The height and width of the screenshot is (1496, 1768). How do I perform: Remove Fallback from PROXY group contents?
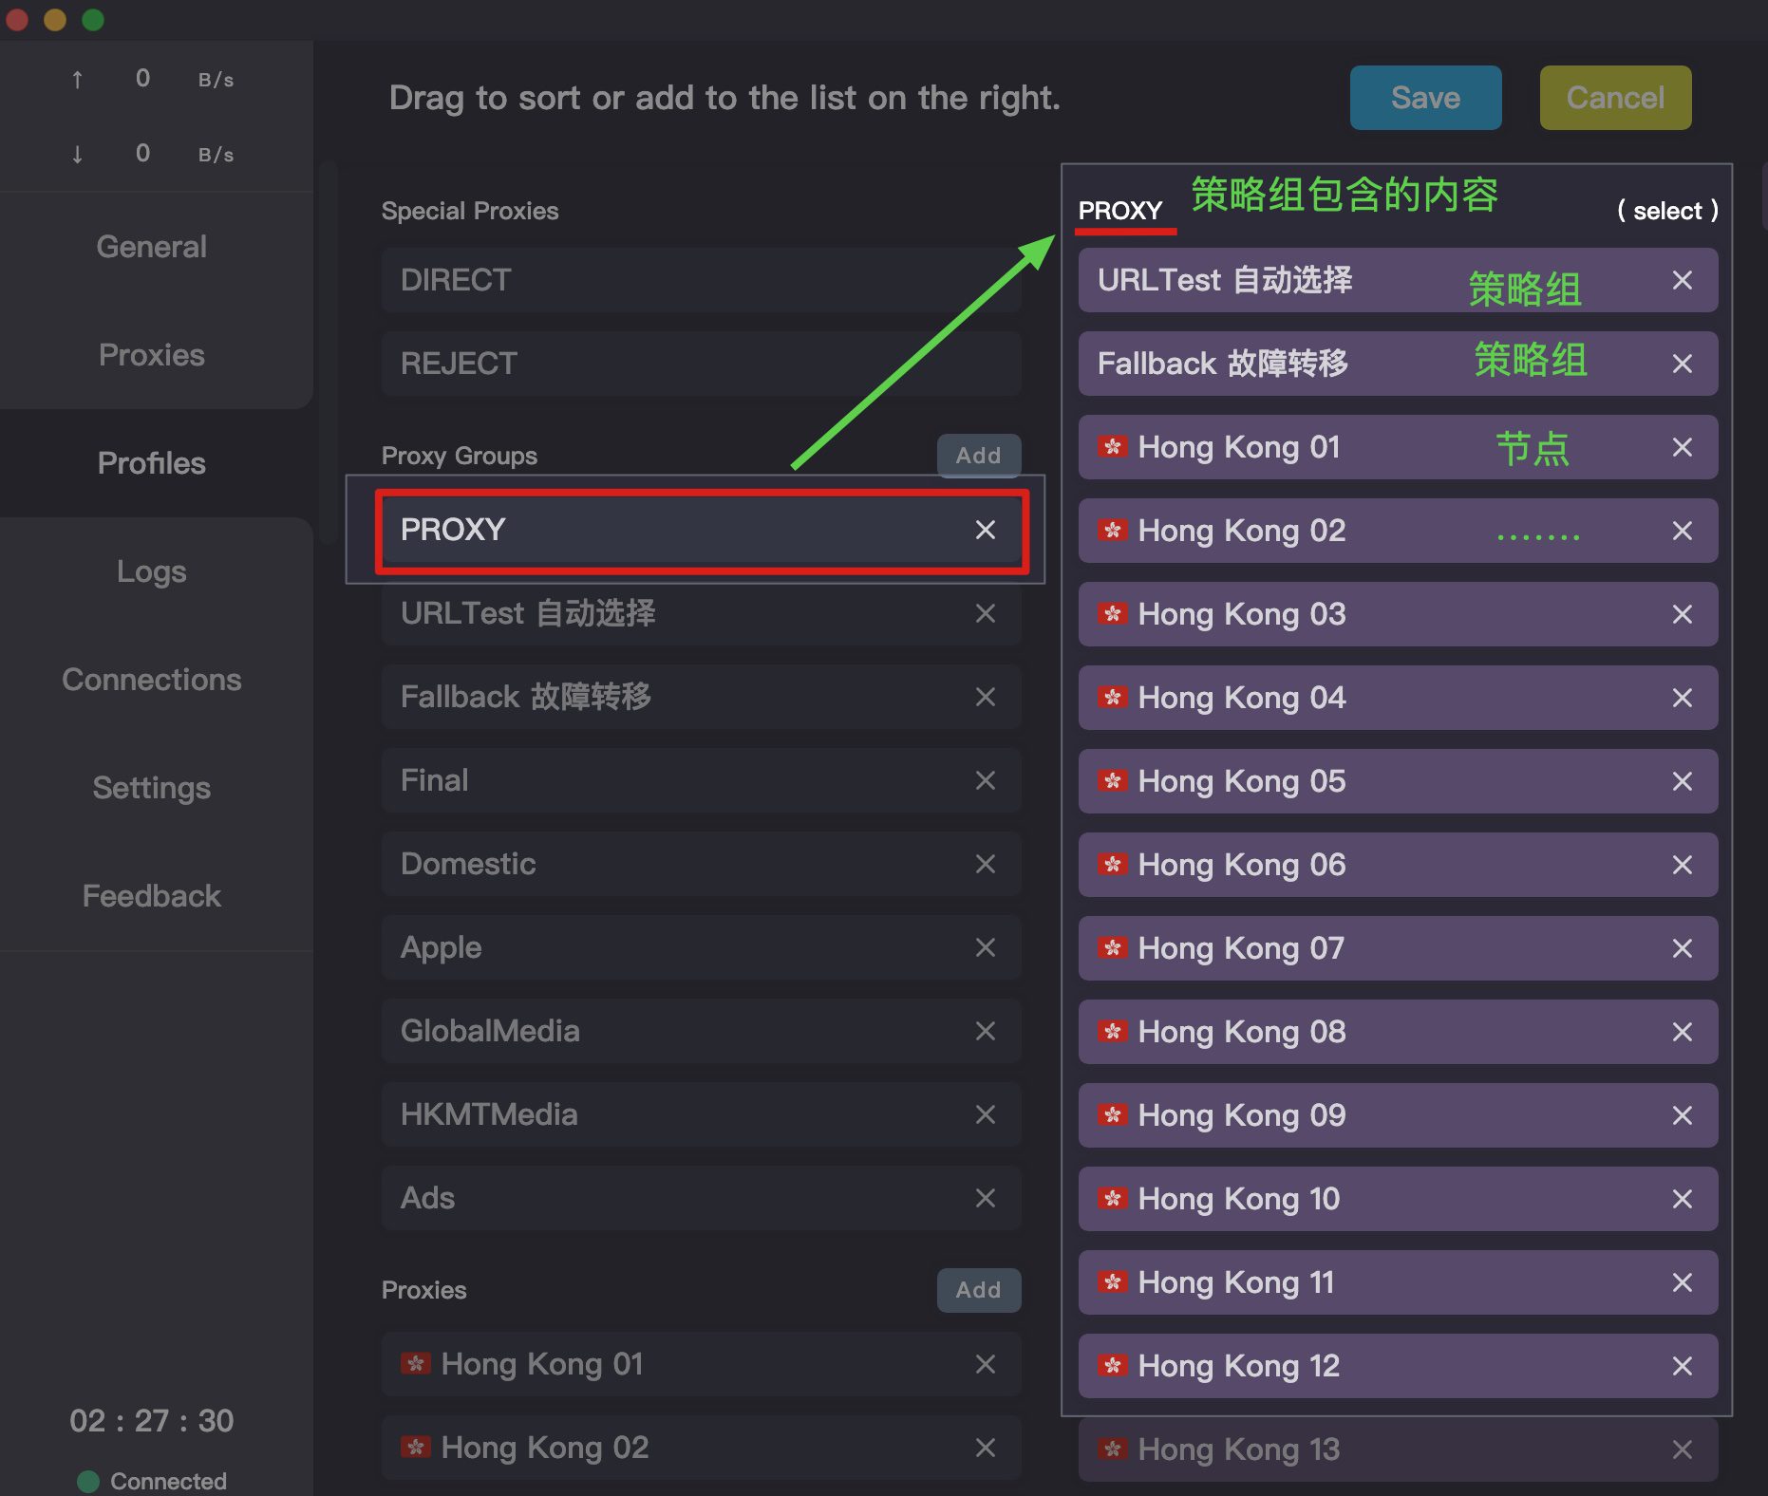coord(1682,364)
